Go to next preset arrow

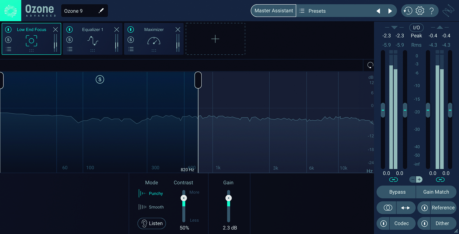pyautogui.click(x=390, y=11)
